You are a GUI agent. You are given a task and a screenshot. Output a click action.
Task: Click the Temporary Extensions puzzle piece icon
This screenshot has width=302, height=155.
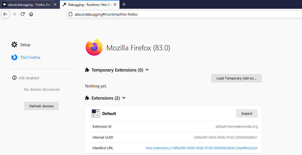87,70
